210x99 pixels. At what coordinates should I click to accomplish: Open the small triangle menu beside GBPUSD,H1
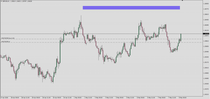click(x=1, y=1)
